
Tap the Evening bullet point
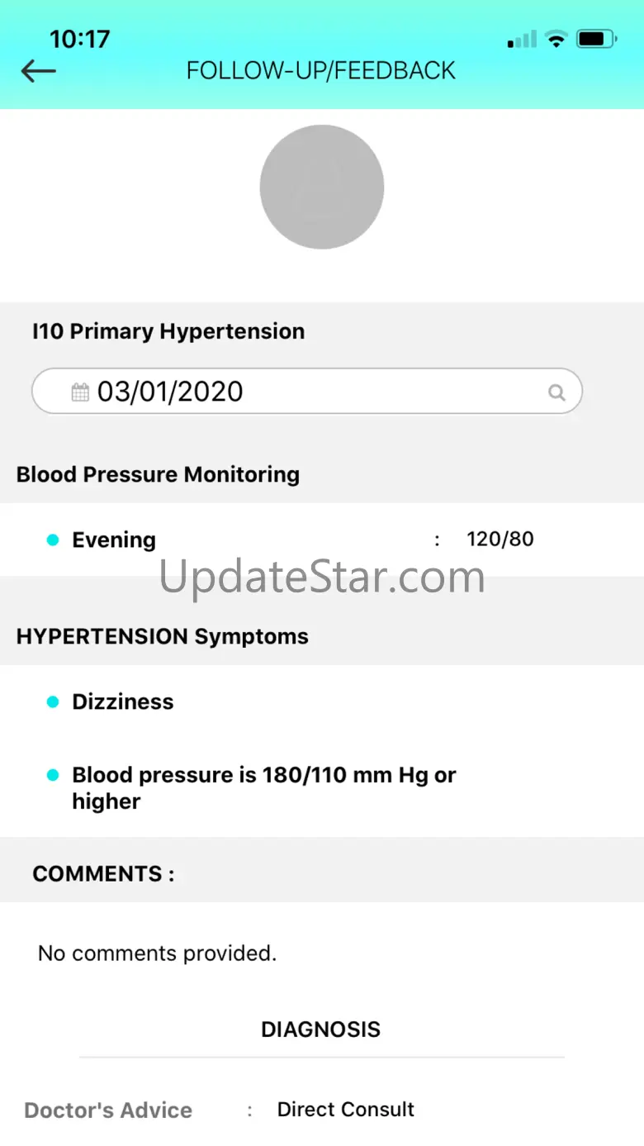(53, 540)
